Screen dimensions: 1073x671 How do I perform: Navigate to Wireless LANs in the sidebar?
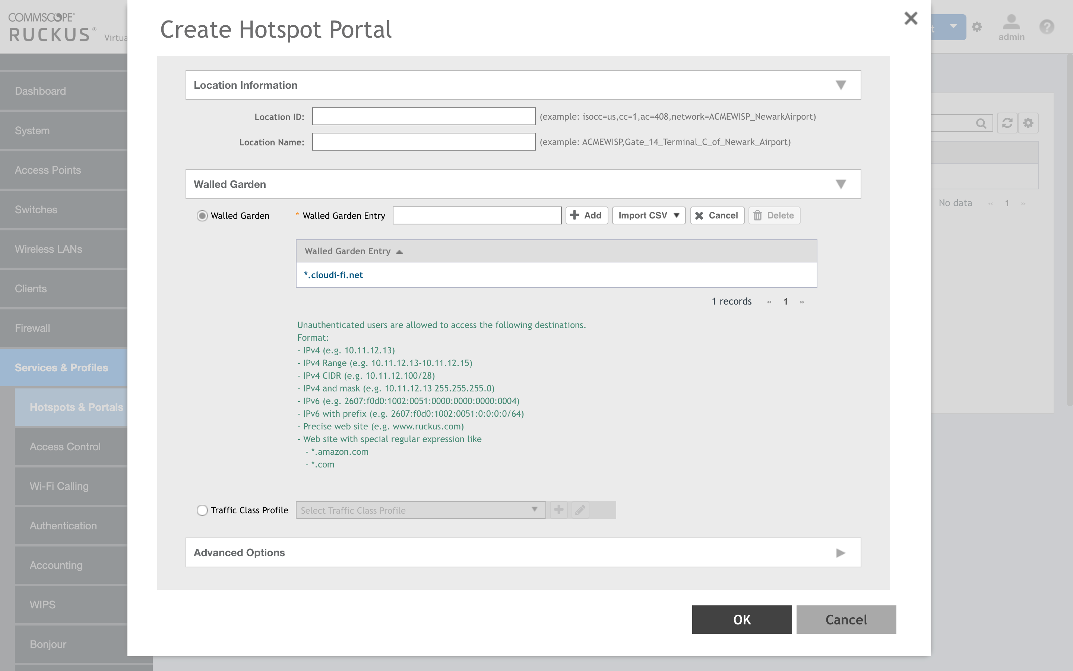click(48, 249)
